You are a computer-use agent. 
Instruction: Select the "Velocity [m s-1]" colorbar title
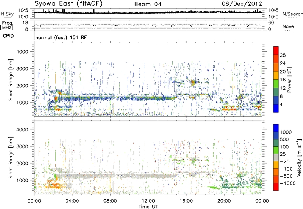(x=299, y=157)
